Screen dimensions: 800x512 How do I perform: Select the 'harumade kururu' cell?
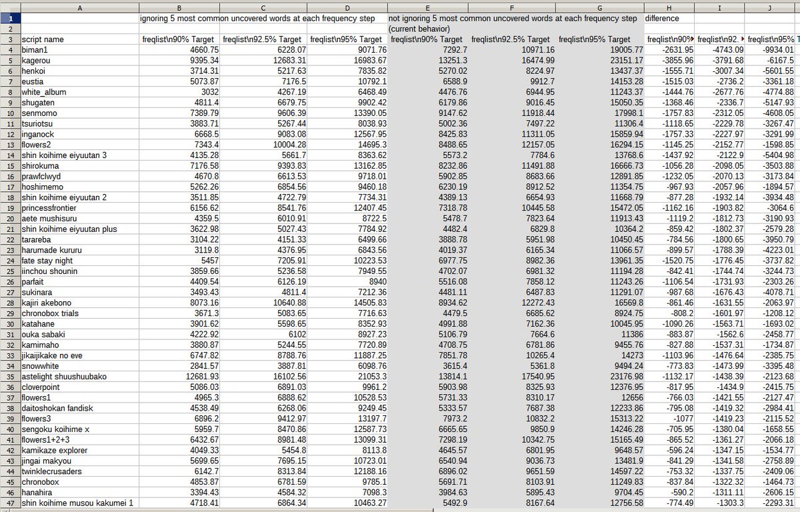(79, 250)
